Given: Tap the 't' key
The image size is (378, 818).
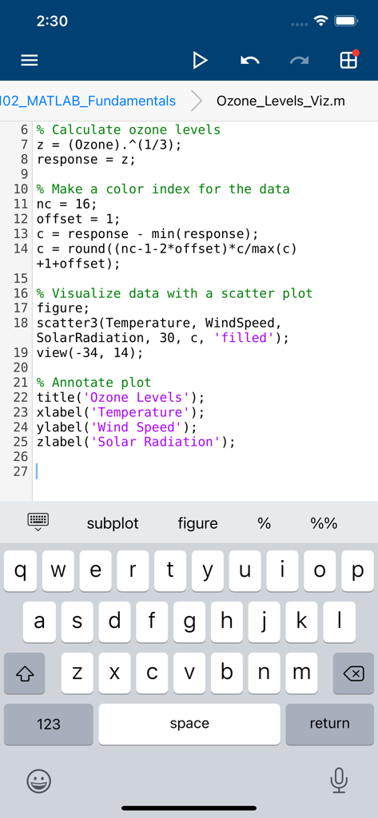Looking at the screenshot, I should click(170, 570).
